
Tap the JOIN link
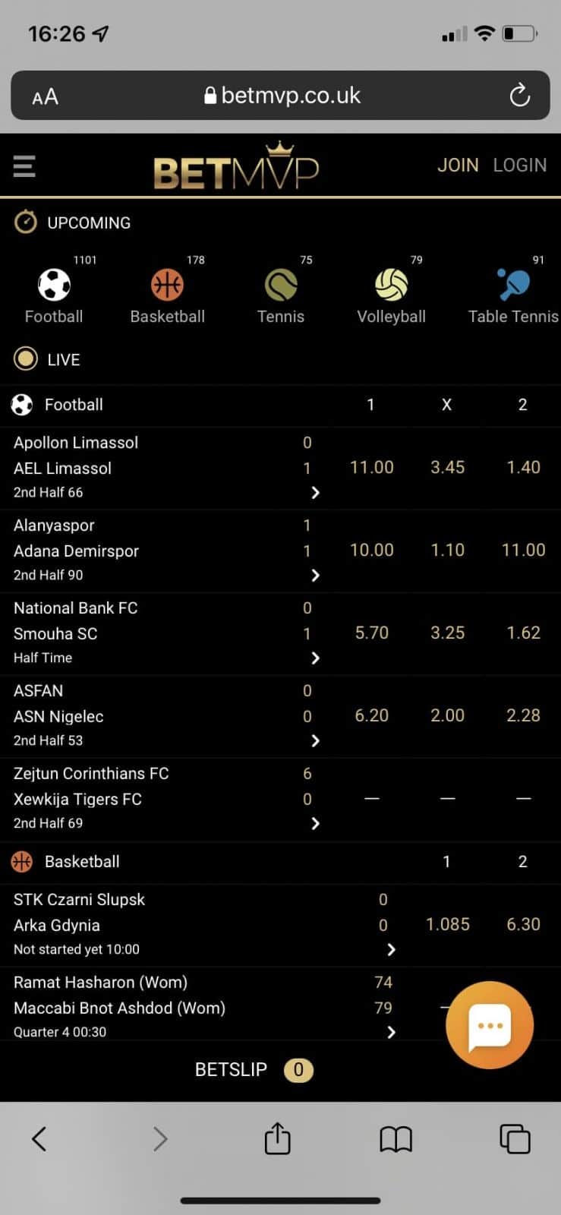(x=458, y=166)
